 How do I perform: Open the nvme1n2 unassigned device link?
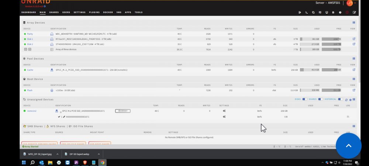(32, 111)
